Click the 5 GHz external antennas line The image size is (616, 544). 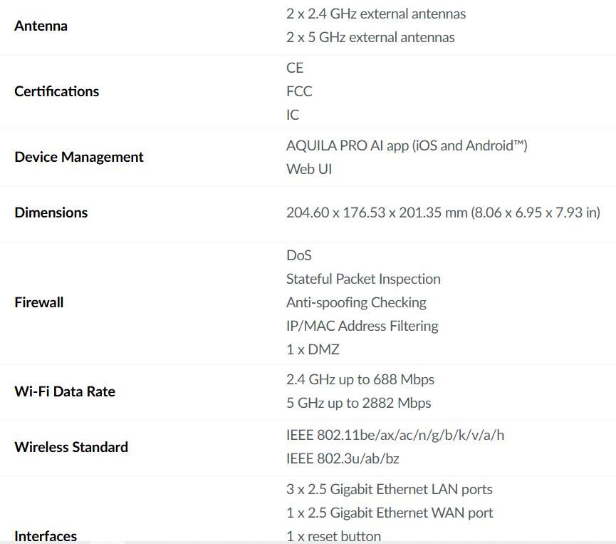370,37
